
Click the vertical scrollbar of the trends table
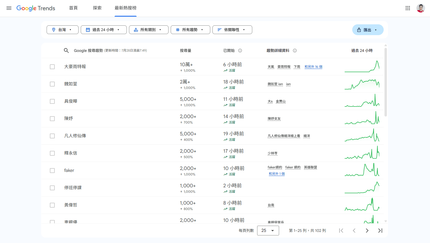386,82
